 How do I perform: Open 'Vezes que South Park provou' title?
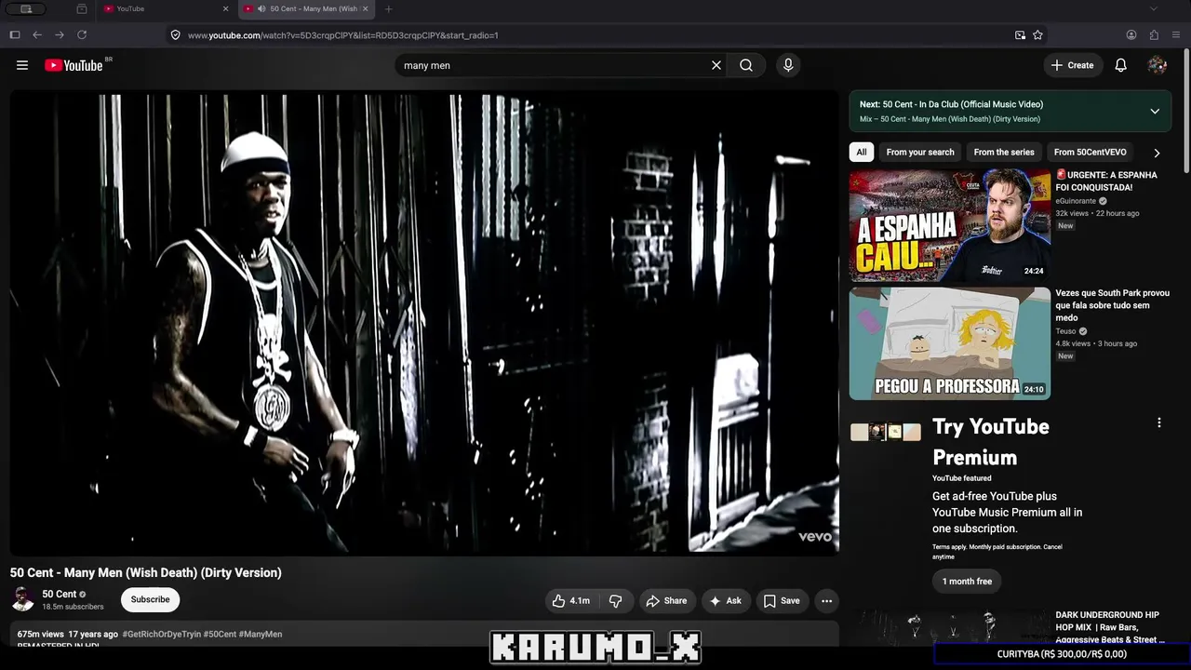click(1113, 305)
